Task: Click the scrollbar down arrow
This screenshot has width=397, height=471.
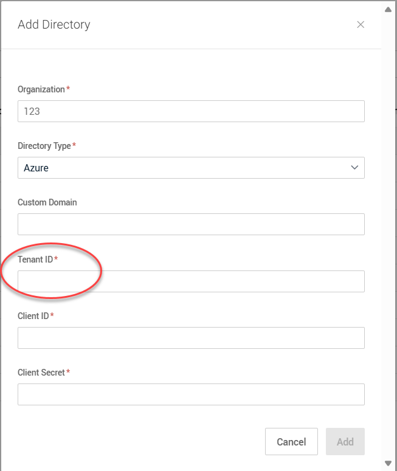Action: tap(388, 463)
